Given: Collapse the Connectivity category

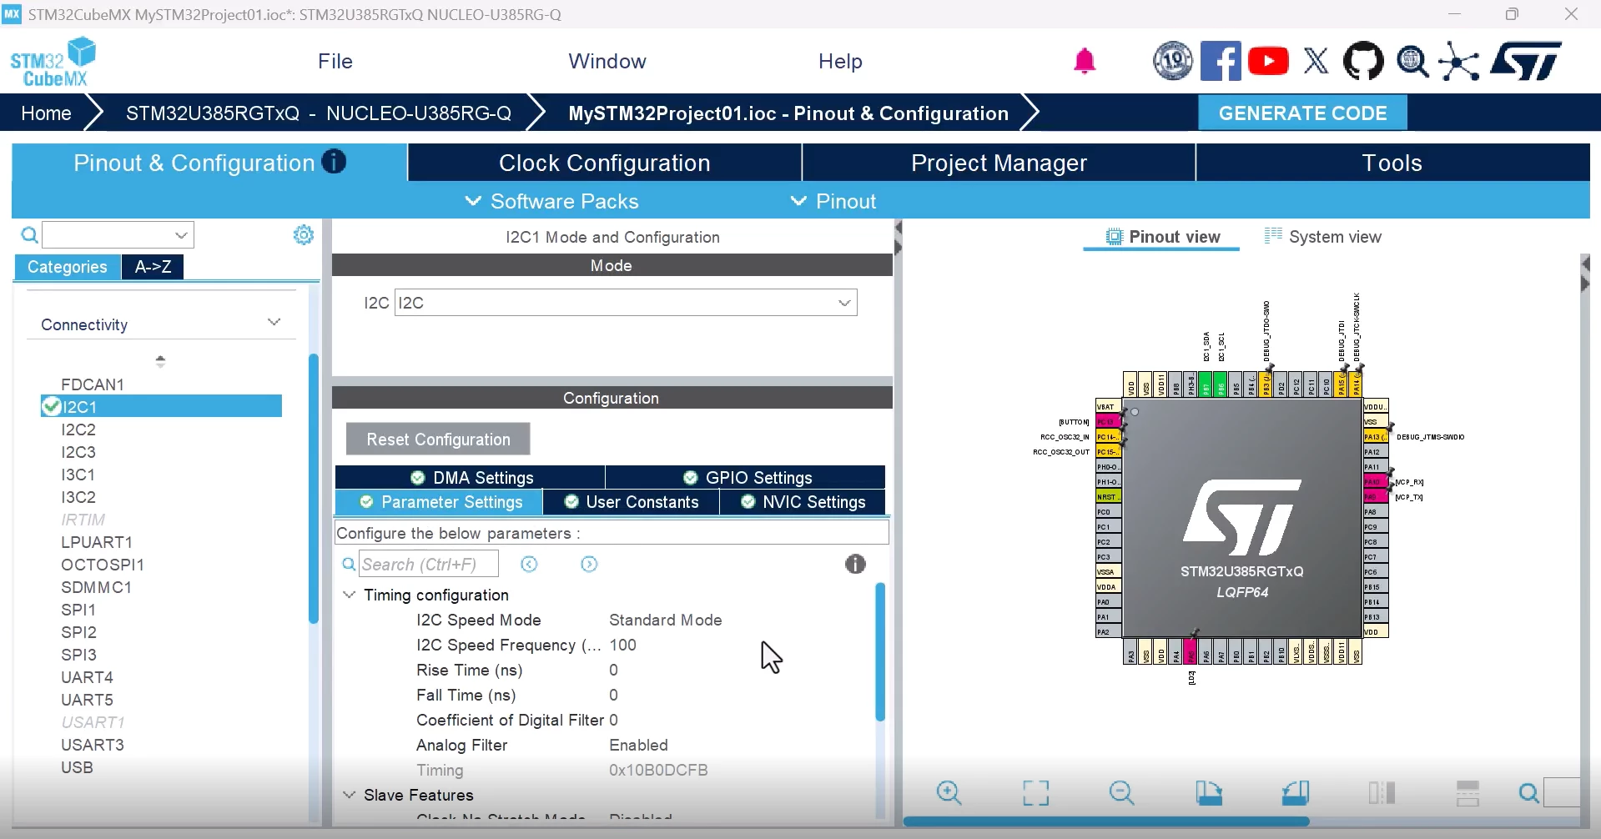Looking at the screenshot, I should 274,323.
